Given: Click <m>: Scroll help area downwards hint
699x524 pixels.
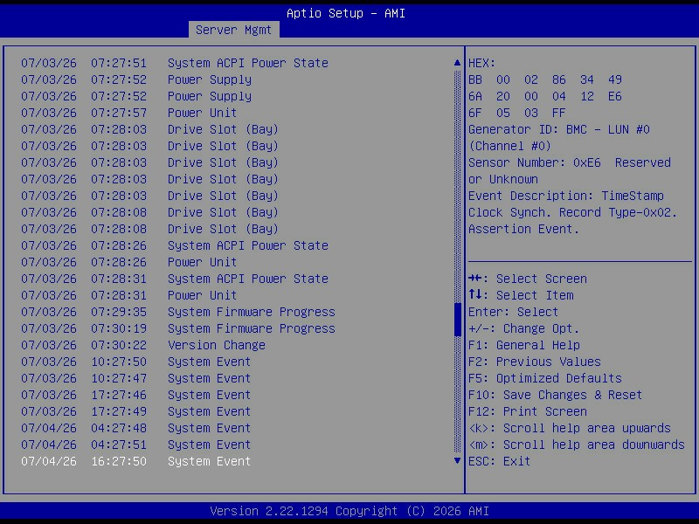Looking at the screenshot, I should tap(577, 445).
